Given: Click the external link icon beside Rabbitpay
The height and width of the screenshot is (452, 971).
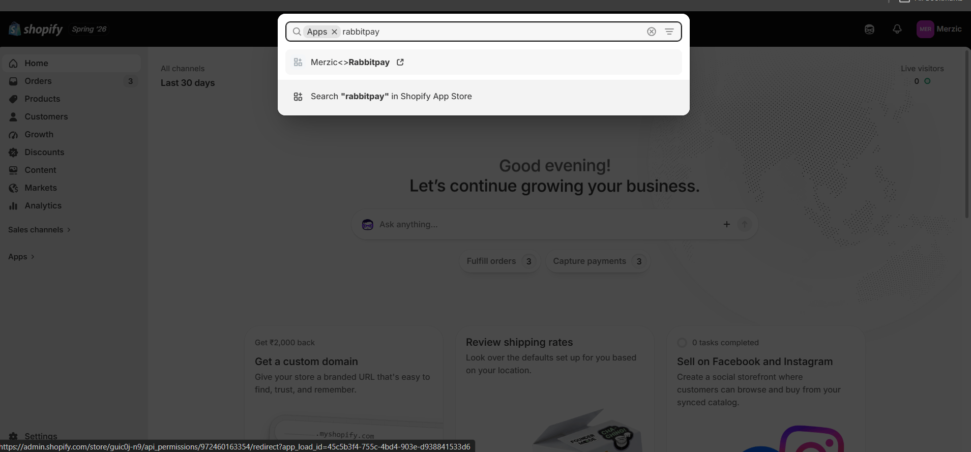Looking at the screenshot, I should pyautogui.click(x=400, y=62).
